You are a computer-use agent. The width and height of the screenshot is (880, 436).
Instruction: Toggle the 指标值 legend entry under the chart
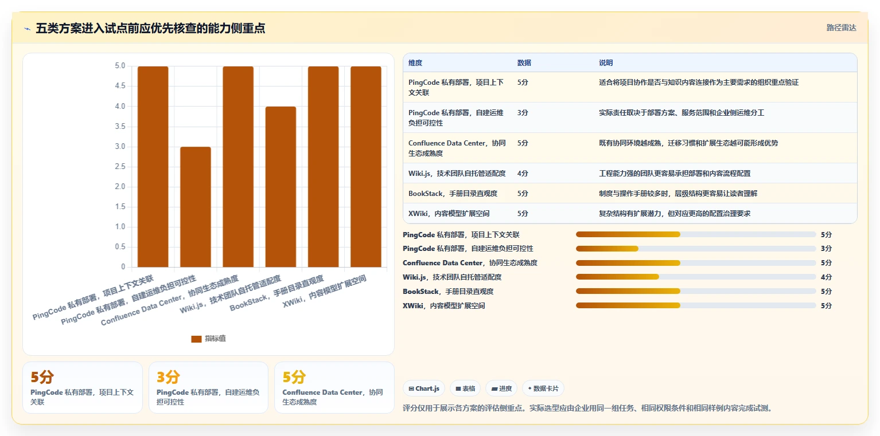tap(208, 339)
